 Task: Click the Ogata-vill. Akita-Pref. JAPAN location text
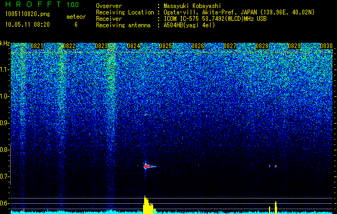coord(239,12)
